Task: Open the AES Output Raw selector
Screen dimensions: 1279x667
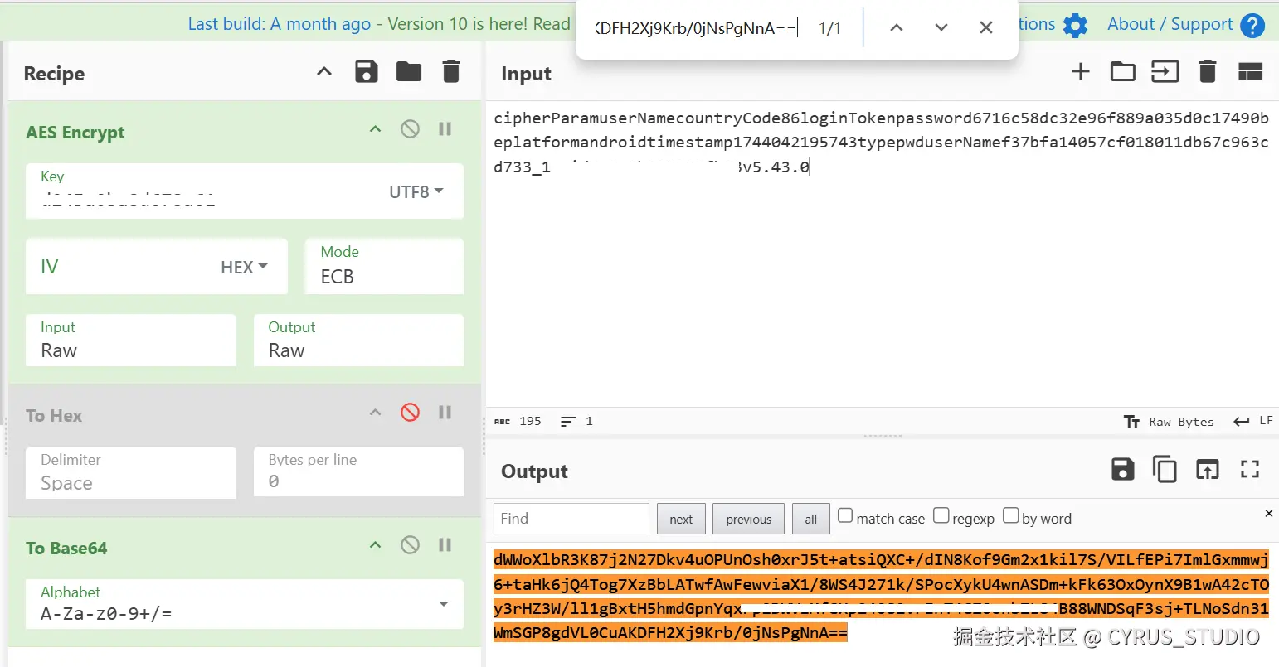Action: point(358,340)
